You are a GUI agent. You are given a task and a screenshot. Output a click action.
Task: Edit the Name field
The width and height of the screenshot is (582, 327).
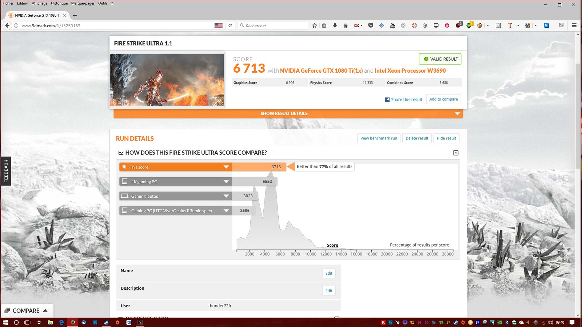click(x=329, y=273)
